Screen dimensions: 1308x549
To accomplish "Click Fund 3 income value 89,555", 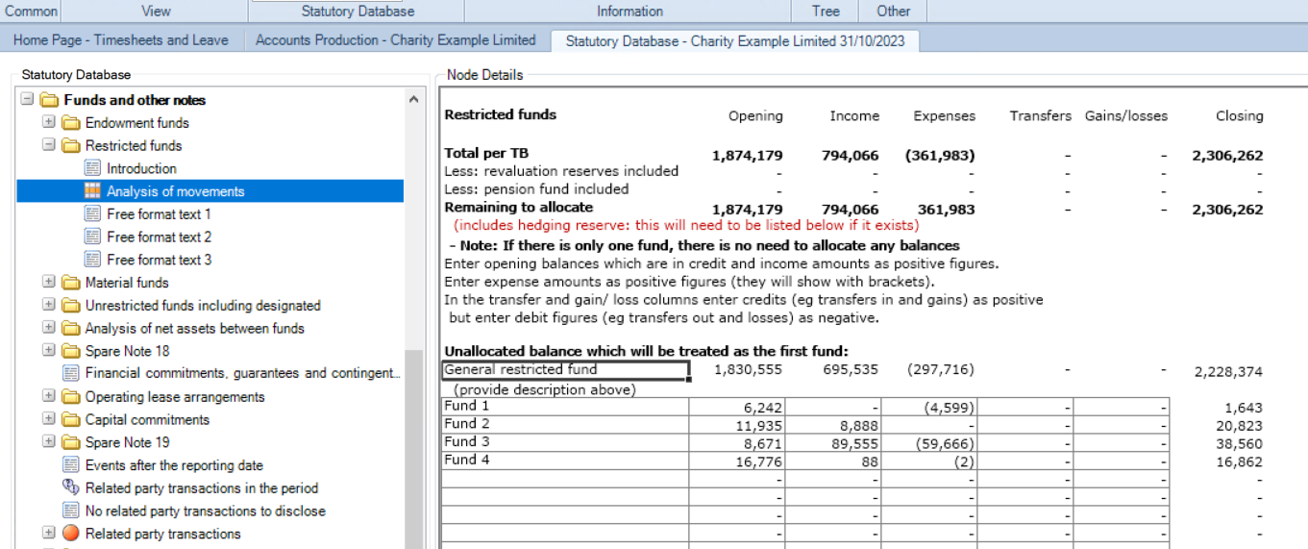I will pos(854,444).
